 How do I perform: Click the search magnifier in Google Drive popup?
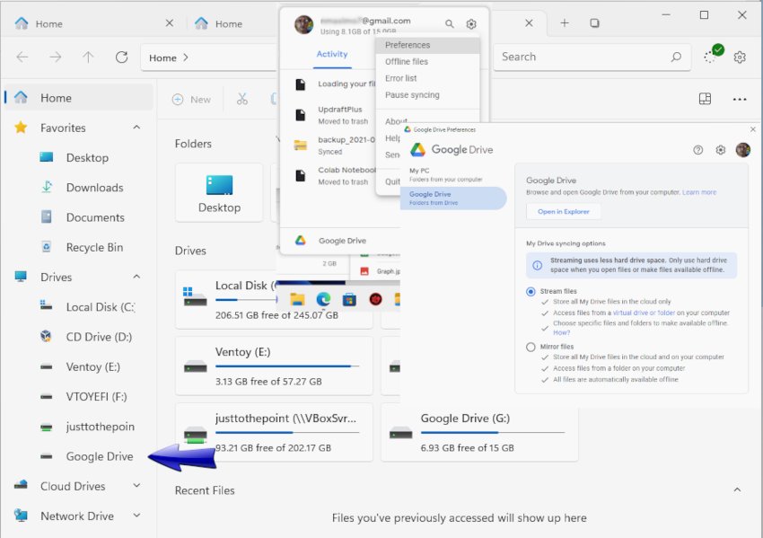click(x=449, y=25)
